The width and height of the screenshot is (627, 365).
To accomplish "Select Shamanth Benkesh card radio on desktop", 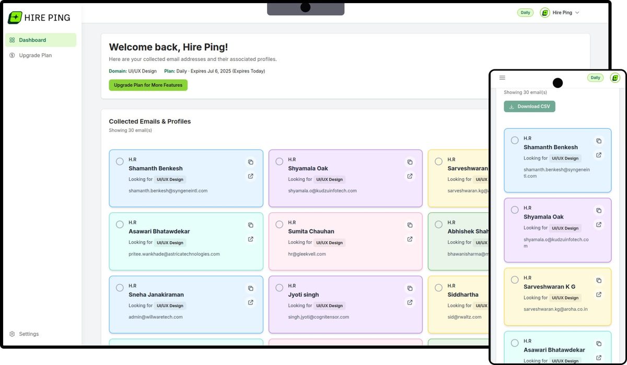I will click(120, 162).
